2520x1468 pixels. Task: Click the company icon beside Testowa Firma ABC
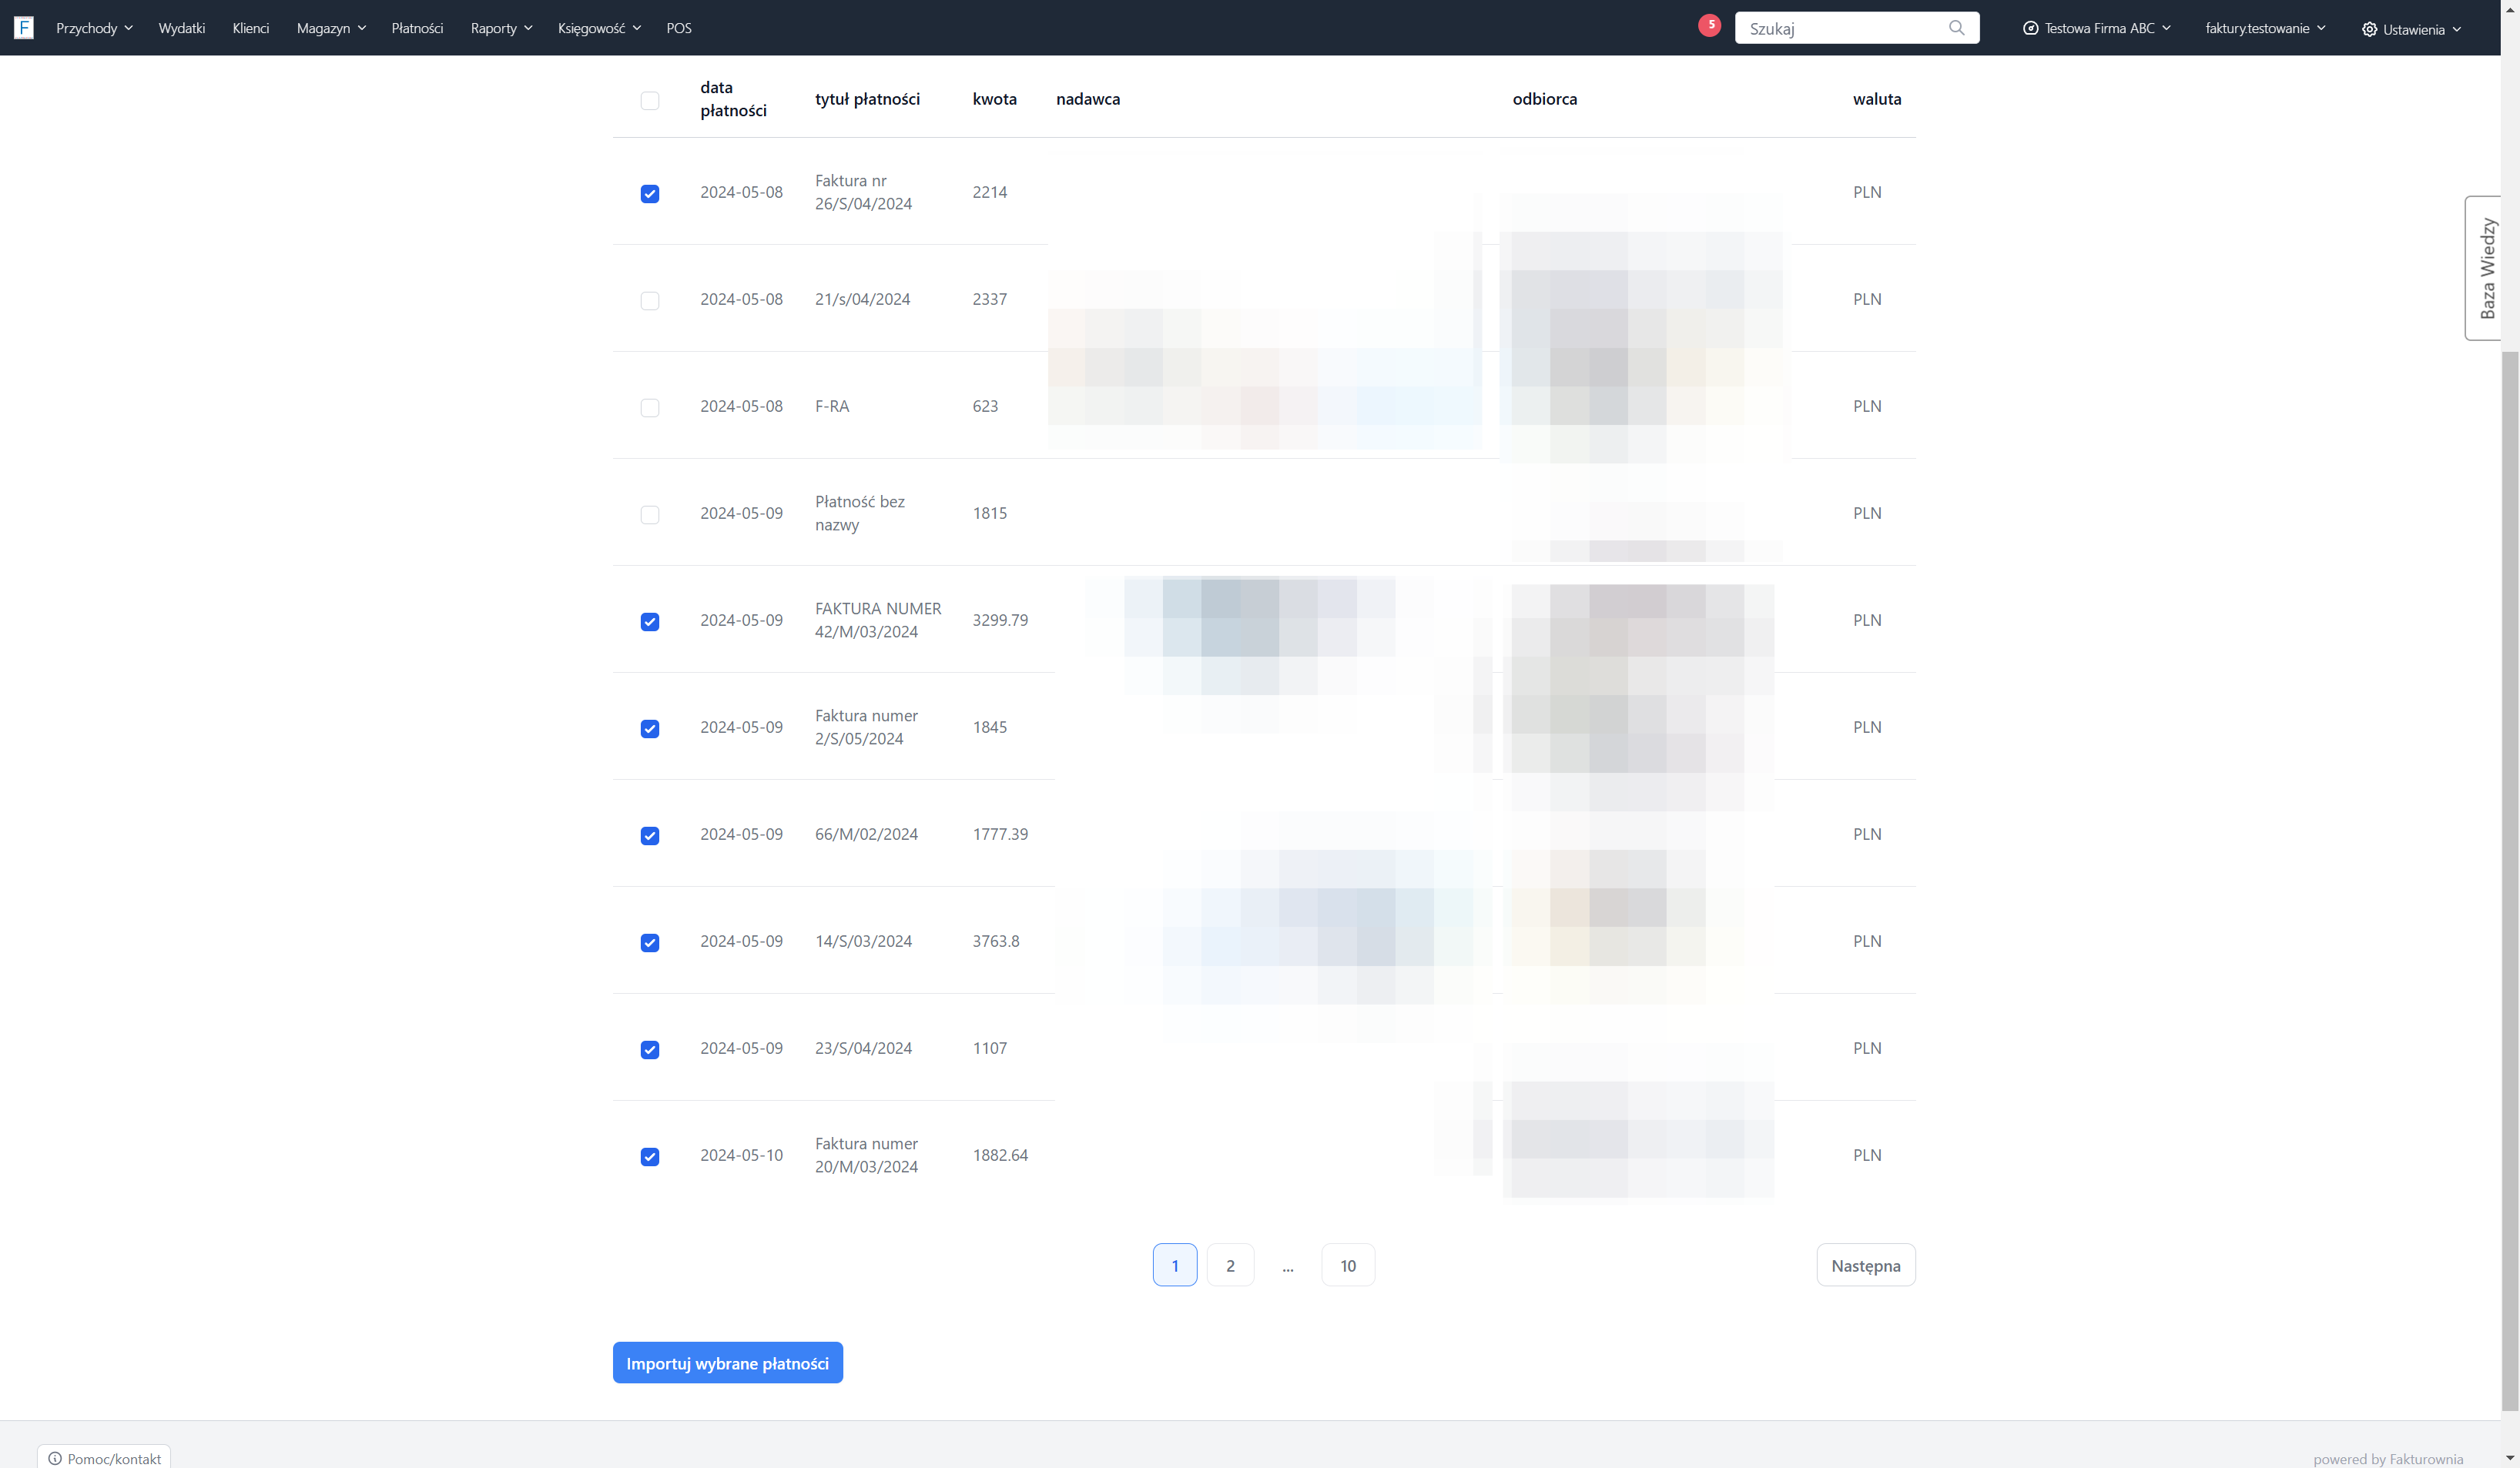pyautogui.click(x=2030, y=28)
